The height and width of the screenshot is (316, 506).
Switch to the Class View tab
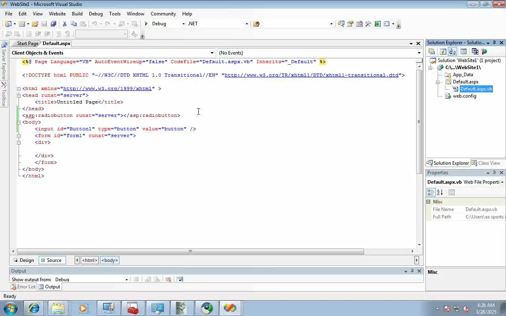click(x=485, y=163)
